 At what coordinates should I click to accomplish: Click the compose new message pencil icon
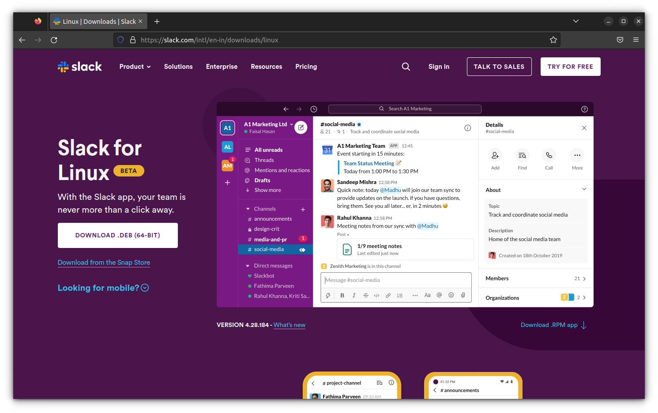(x=301, y=128)
